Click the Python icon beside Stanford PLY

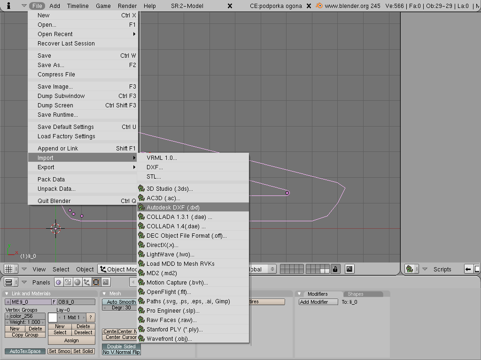(x=141, y=330)
